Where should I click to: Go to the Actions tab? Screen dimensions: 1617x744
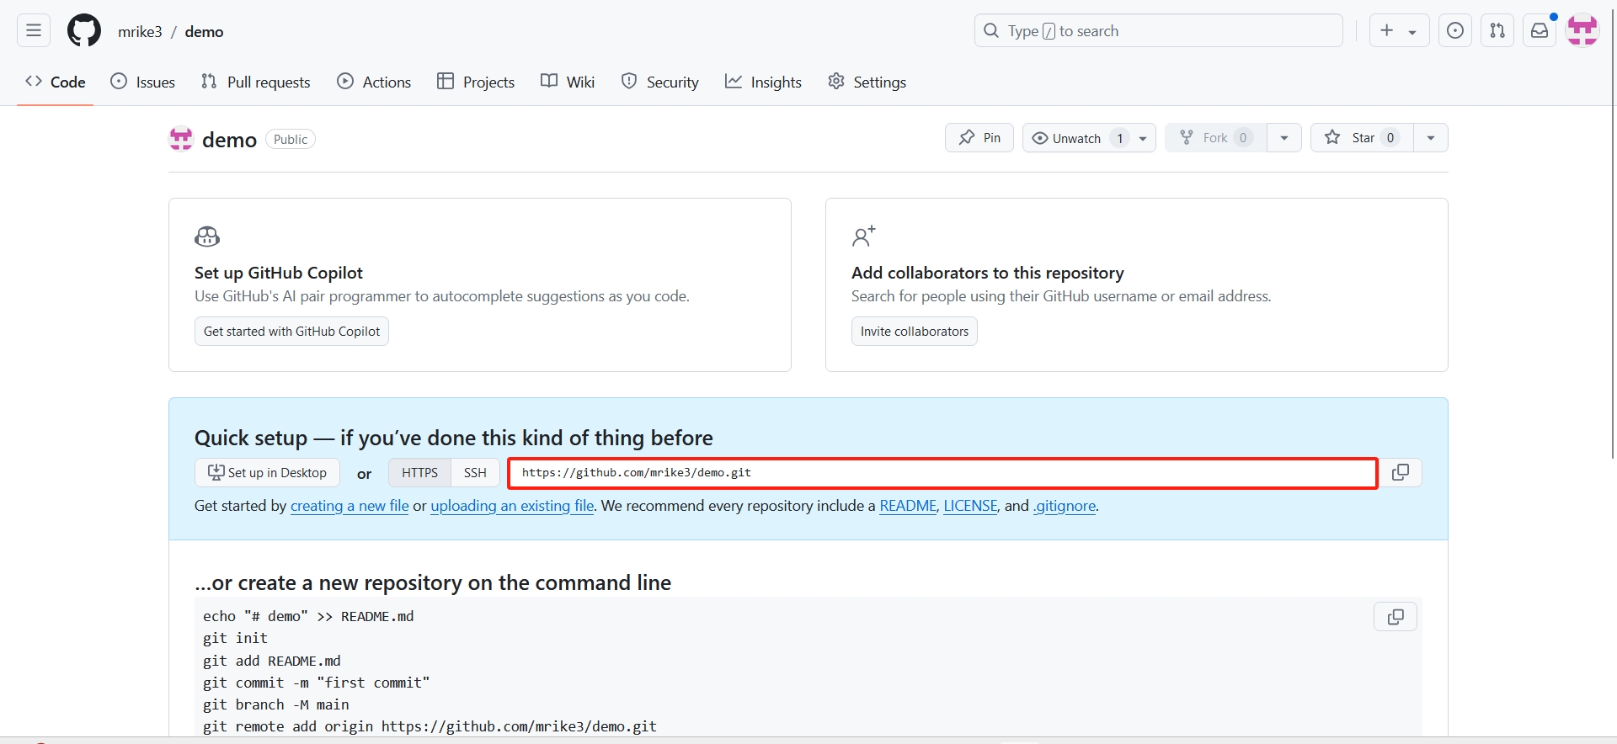coord(374,82)
